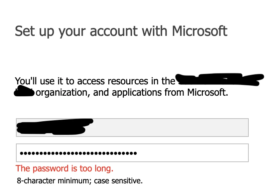The height and width of the screenshot is (196, 268).
Task: Click the blacked-out email address scribble
Action: (x=55, y=127)
